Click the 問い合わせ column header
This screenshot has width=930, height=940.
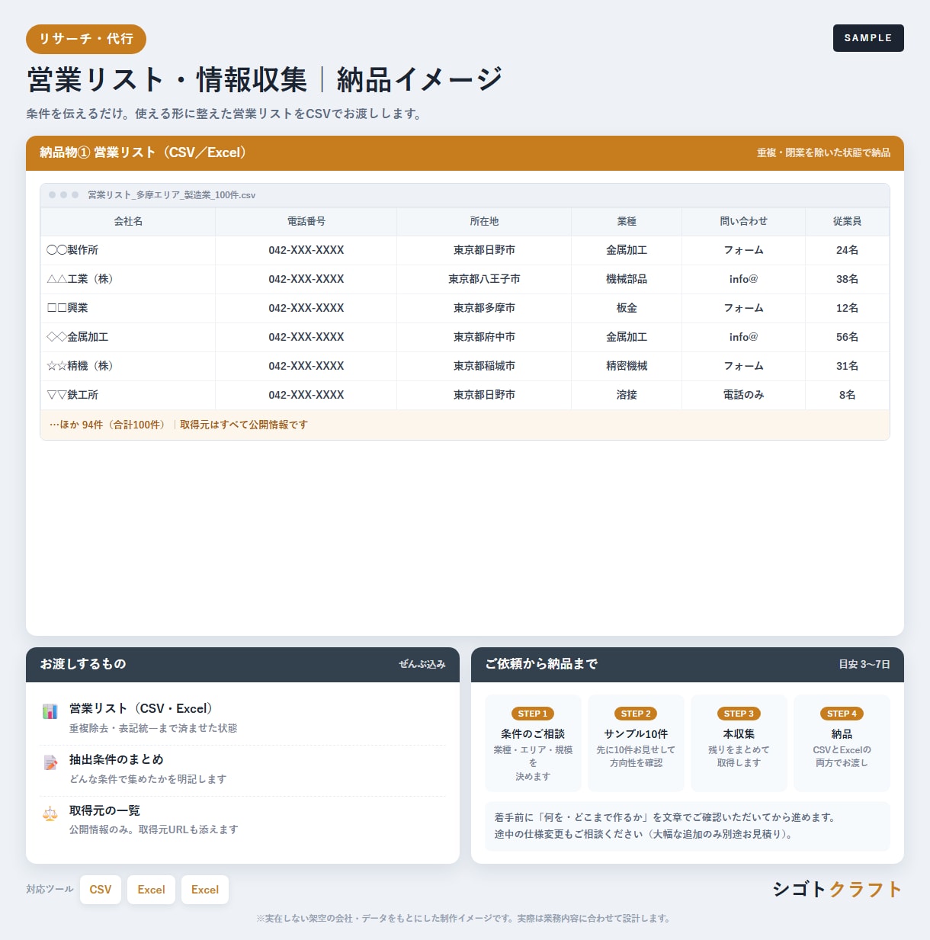(x=744, y=221)
